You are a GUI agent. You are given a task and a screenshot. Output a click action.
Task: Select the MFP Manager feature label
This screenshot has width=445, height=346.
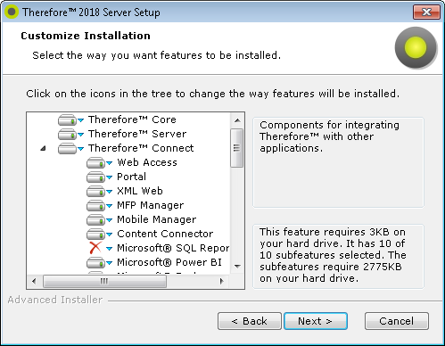click(x=151, y=205)
